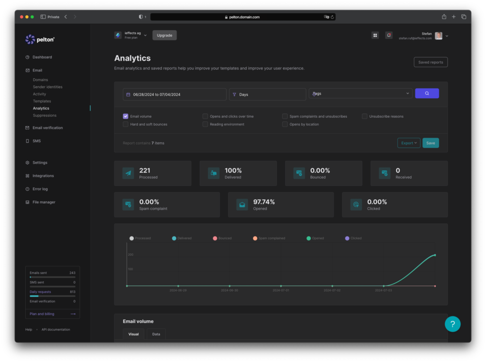Select Suppressions in the Email submenu

(x=45, y=115)
